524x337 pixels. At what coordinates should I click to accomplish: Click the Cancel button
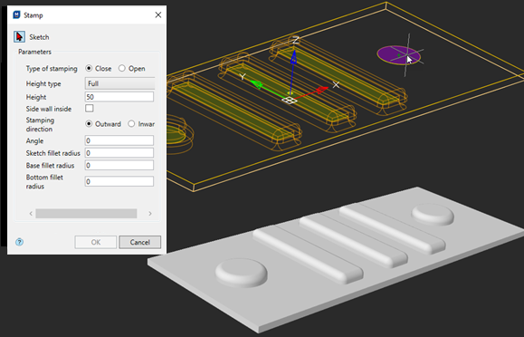click(139, 242)
